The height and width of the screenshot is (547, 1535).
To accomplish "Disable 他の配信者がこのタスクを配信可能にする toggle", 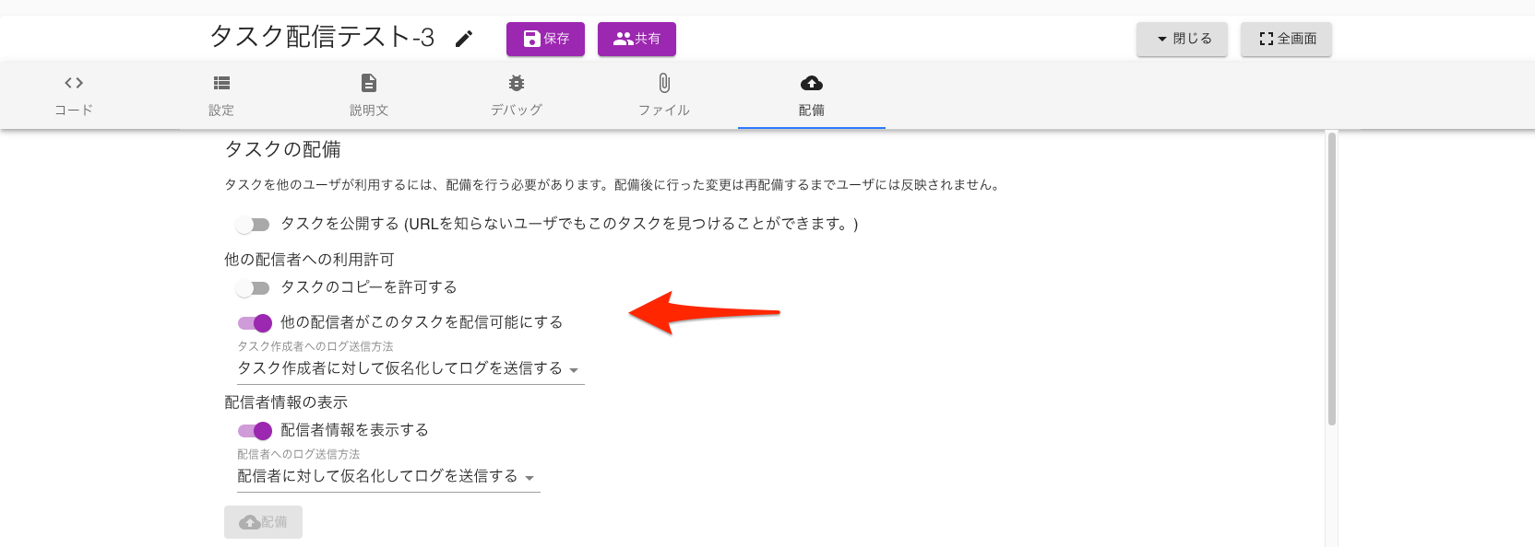I will tap(255, 322).
